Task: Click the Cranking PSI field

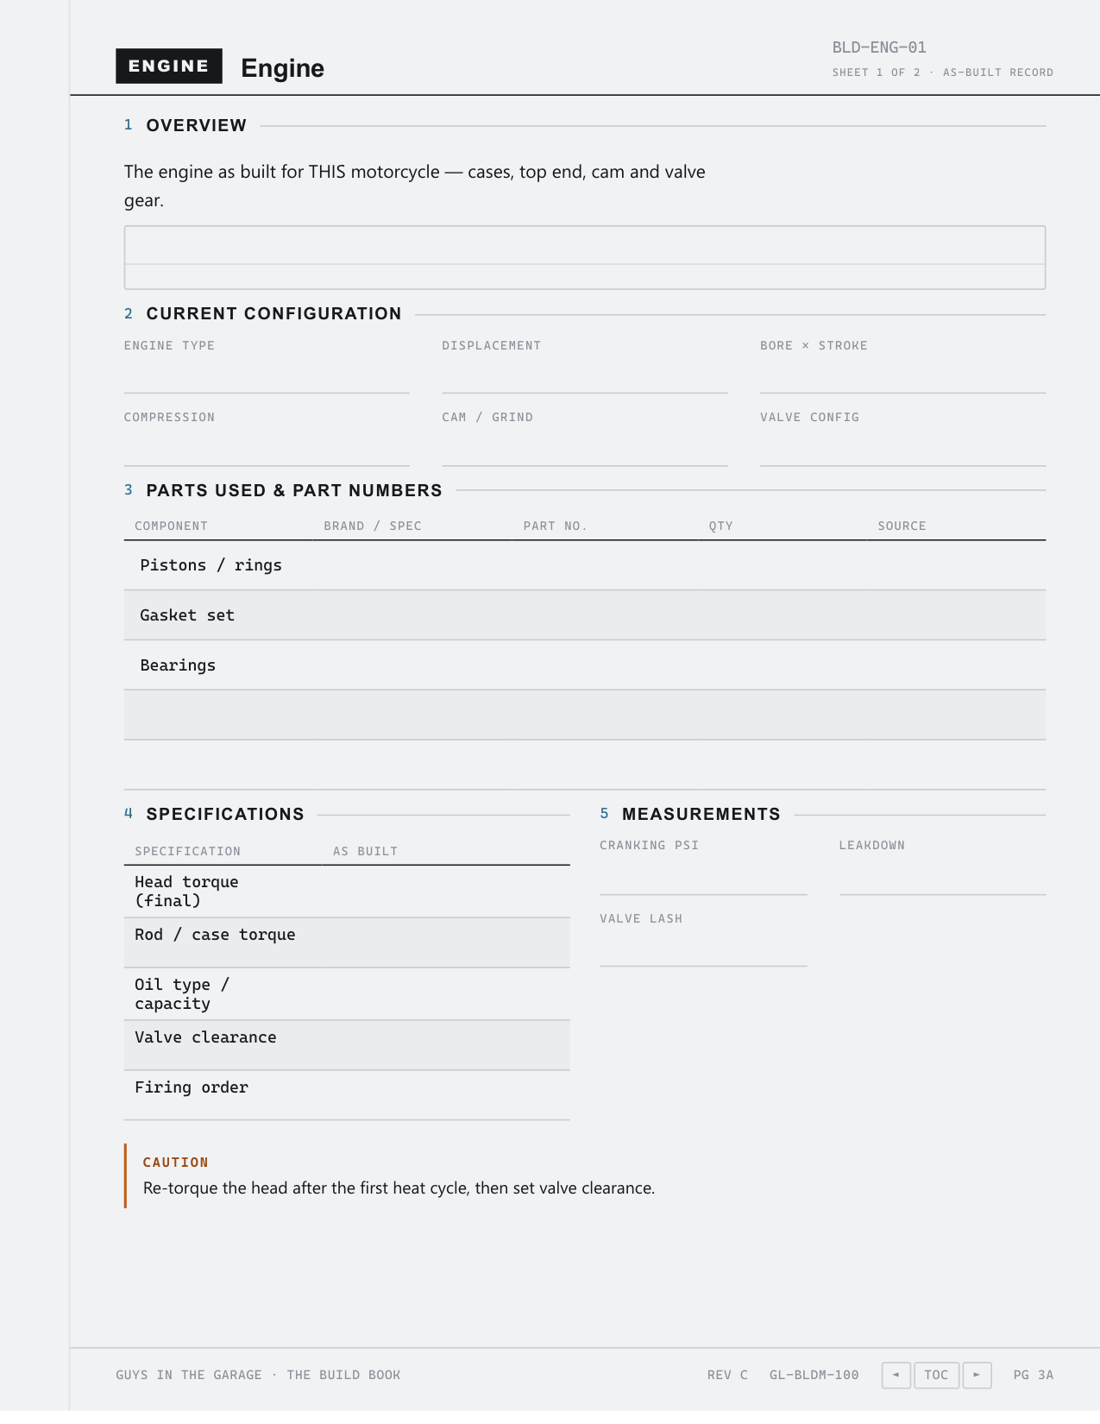Action: pyautogui.click(x=703, y=878)
